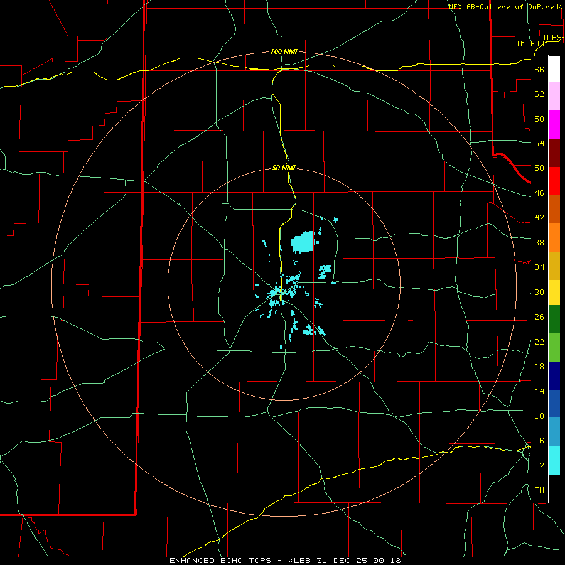Viewport: 565px width, 565px height.
Task: Pick the cyan legend swatch
Action: pos(554,460)
